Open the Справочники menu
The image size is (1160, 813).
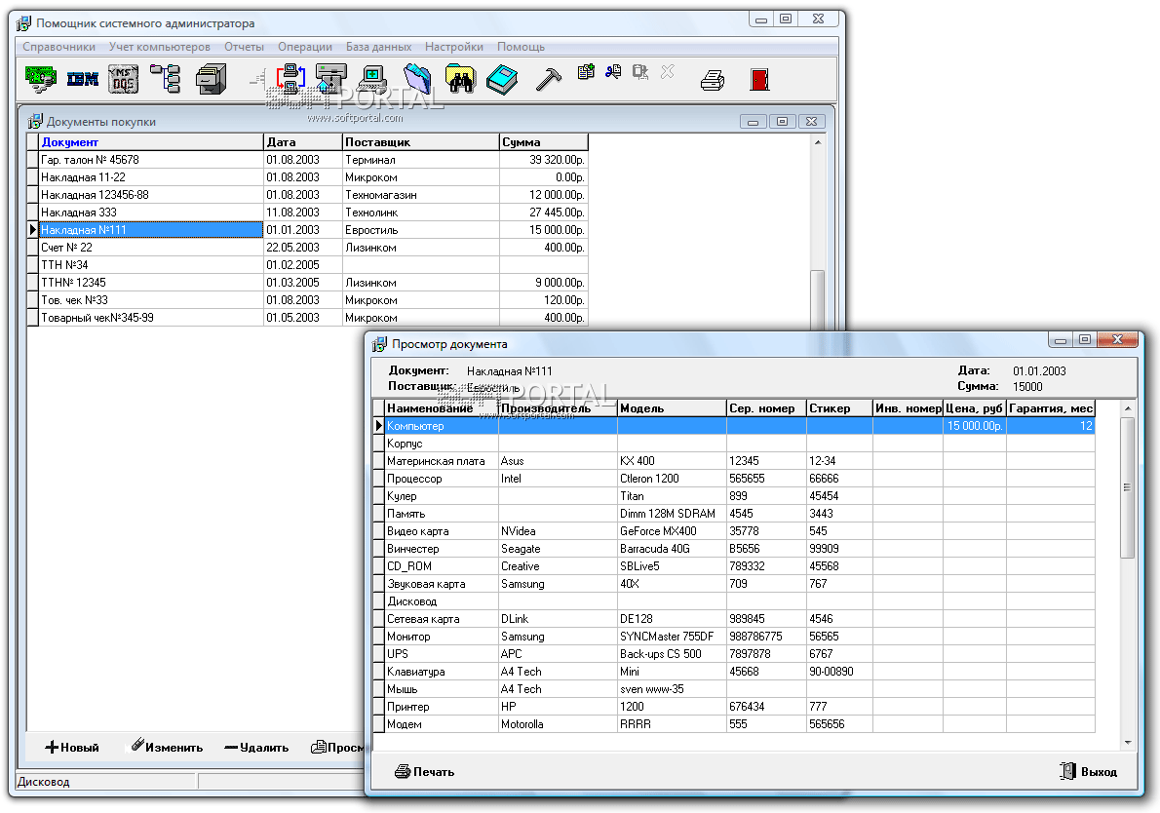coord(59,47)
